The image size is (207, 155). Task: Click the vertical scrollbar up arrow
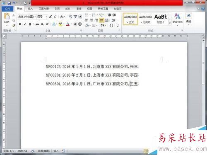click(203, 41)
